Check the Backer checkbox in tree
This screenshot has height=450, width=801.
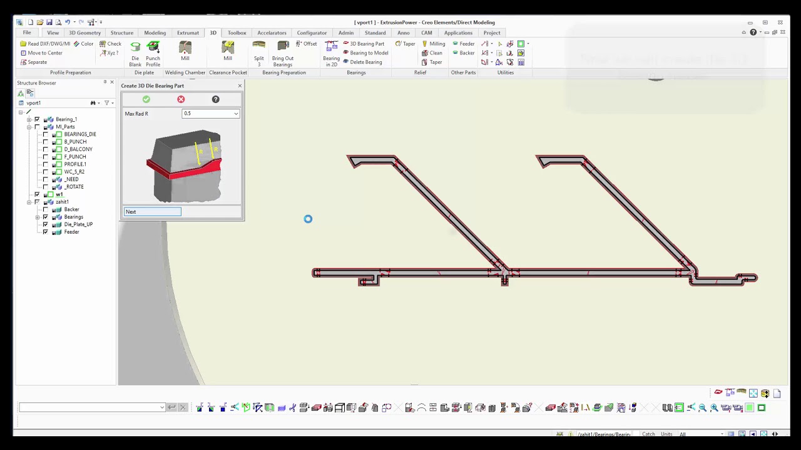point(45,209)
